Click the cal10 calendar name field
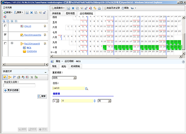The image size is (186, 134). click(69, 88)
